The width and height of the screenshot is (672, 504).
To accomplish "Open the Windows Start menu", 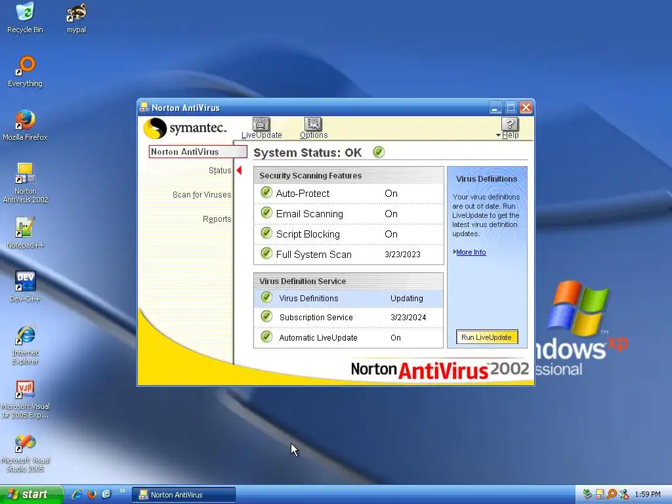I will (31, 494).
